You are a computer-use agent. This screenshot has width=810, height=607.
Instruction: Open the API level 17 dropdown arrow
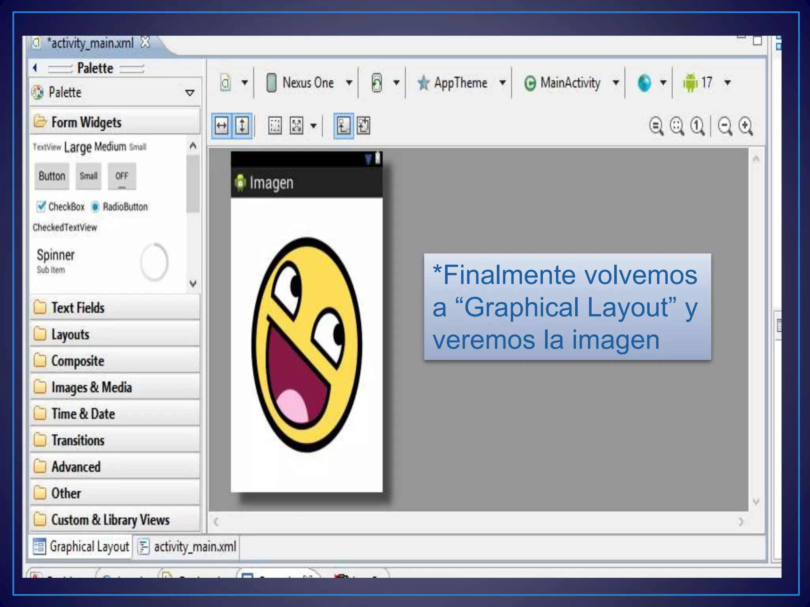click(x=727, y=83)
